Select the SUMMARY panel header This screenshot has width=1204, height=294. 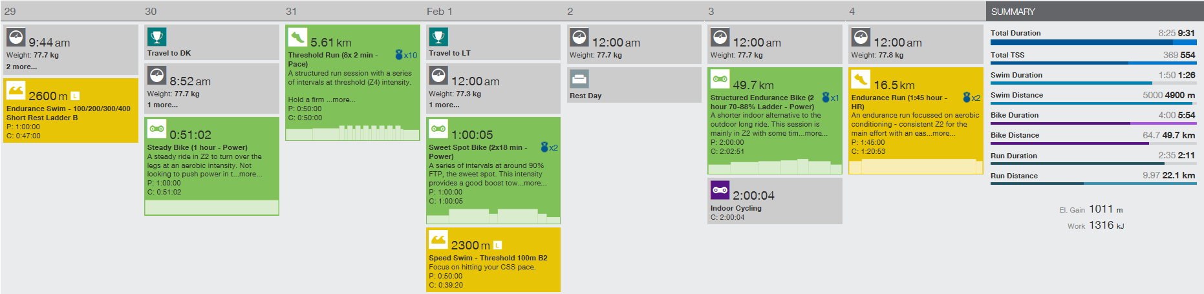pyautogui.click(x=1013, y=12)
